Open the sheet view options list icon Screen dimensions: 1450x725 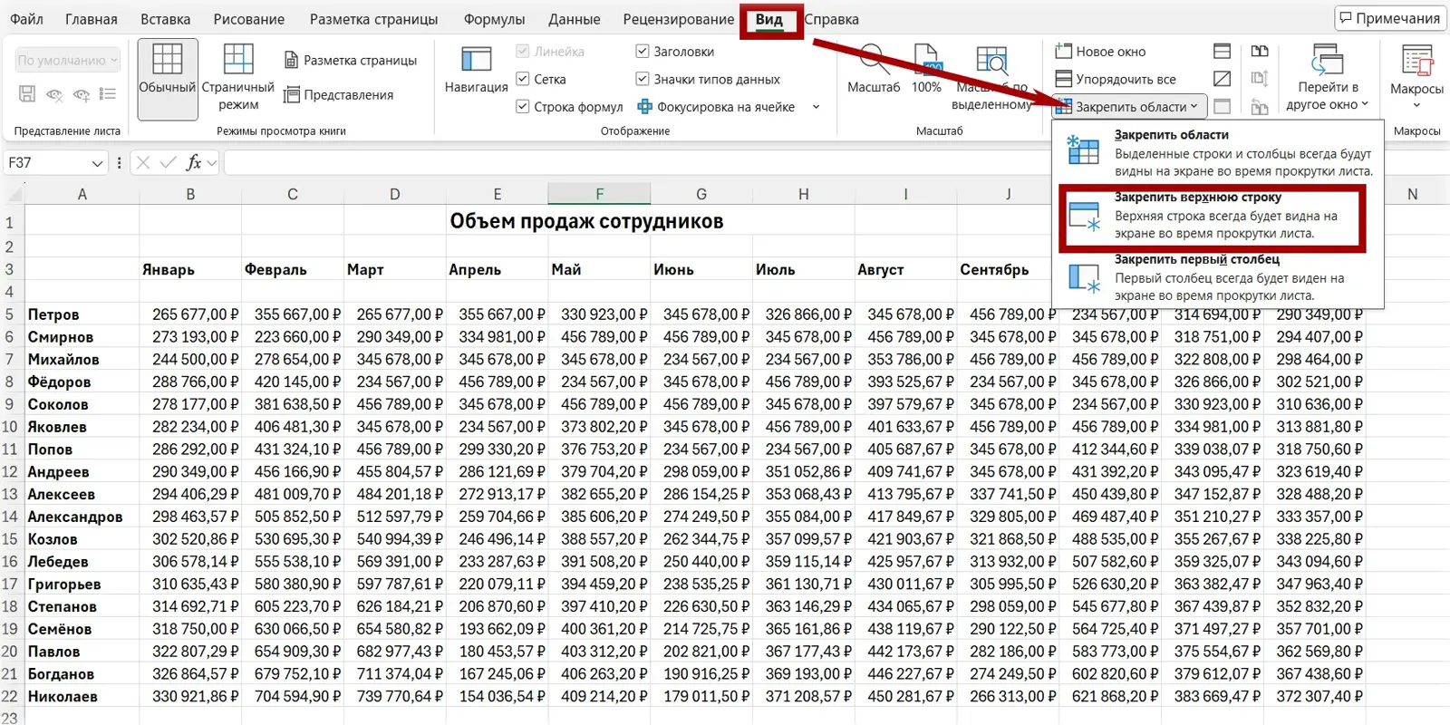pyautogui.click(x=108, y=94)
